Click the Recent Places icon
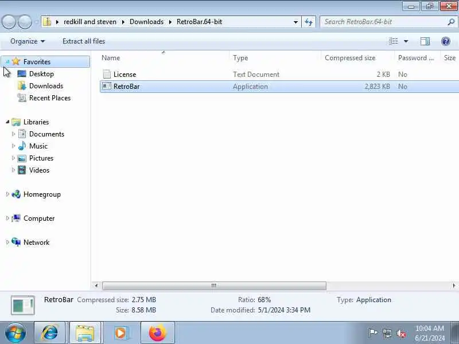 (22, 97)
